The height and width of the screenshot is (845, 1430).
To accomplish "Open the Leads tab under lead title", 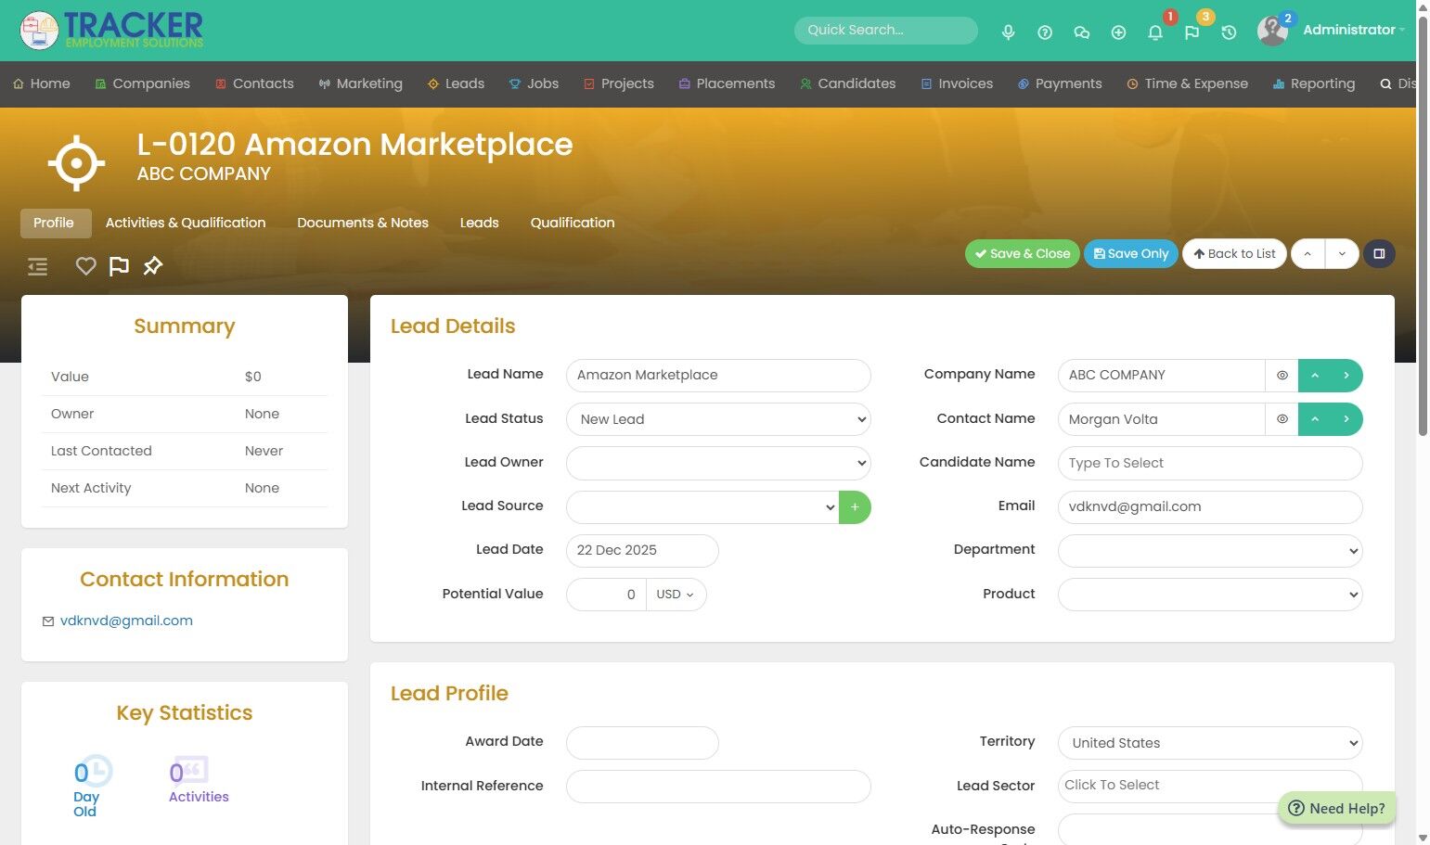I will 480,223.
